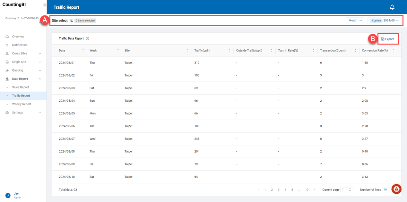Sort by the Date column arrows
Viewport: 407px width, 202px height.
83,51
